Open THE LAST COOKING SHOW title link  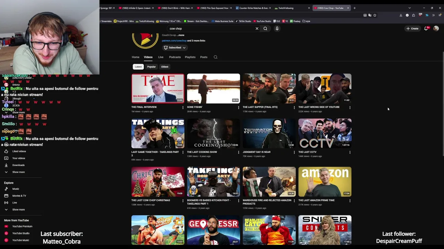pyautogui.click(x=202, y=152)
